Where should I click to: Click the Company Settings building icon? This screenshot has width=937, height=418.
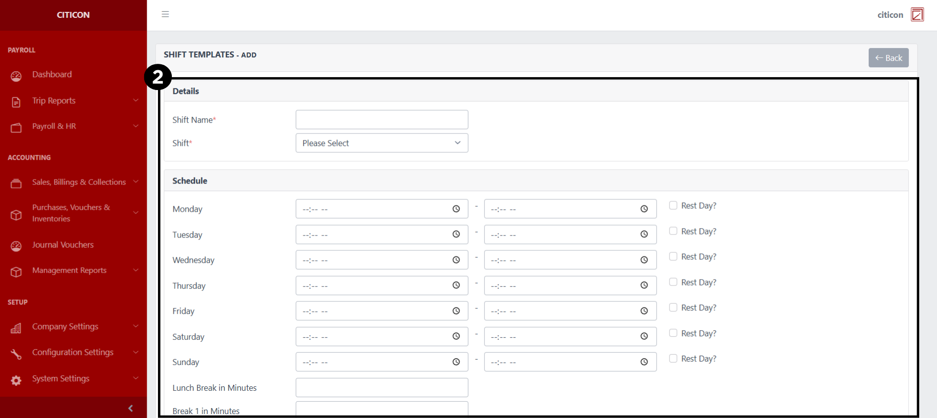[16, 328]
